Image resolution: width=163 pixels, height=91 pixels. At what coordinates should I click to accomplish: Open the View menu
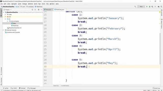9,4
